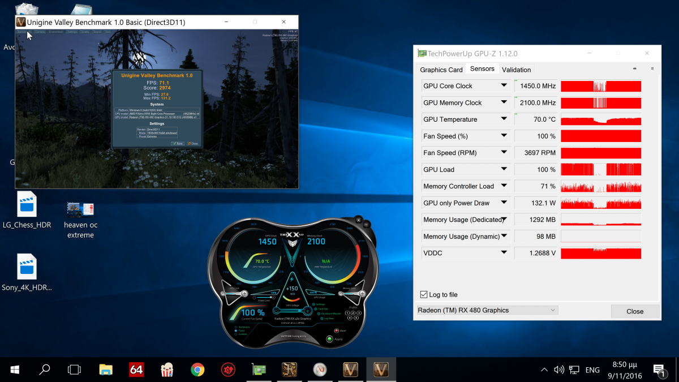Screen dimensions: 679x382
Task: Click the plus on TRIXX GPU Clock slider
Action: coord(245,294)
